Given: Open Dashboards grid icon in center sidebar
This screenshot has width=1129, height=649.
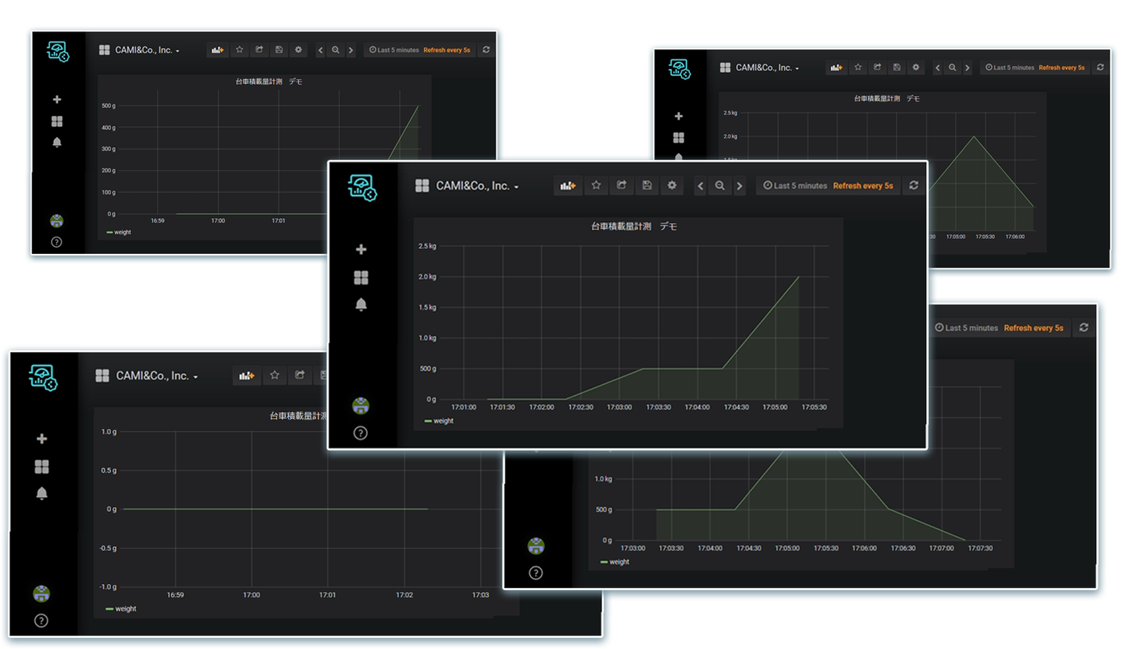Looking at the screenshot, I should point(361,277).
